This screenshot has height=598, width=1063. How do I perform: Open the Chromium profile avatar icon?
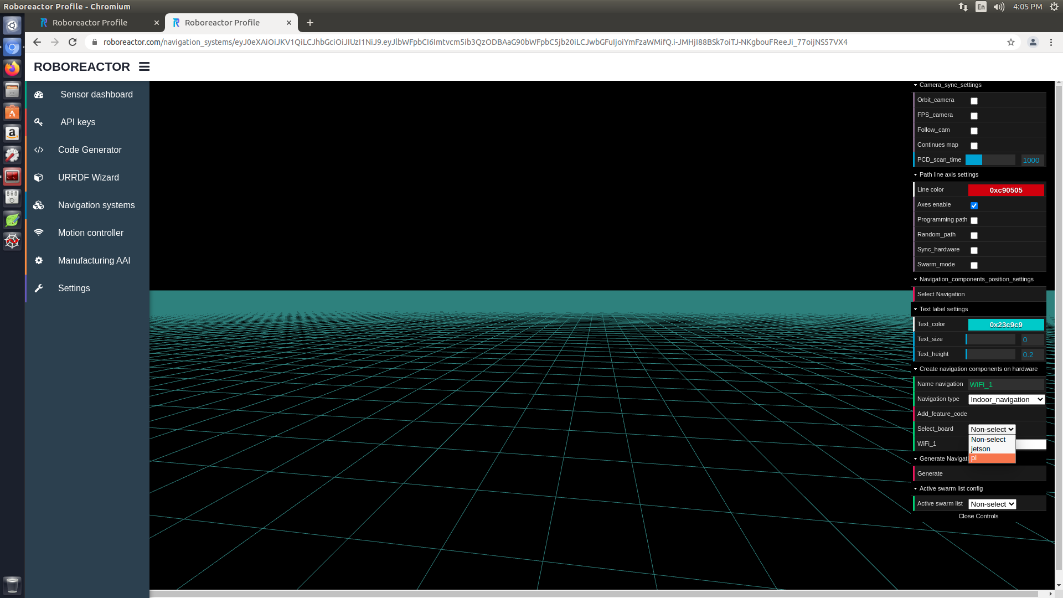(1033, 42)
